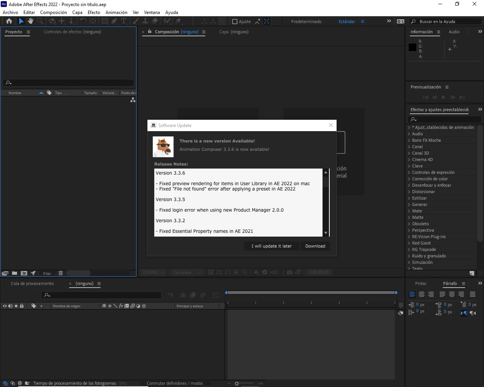Open the Animación menu
The image size is (484, 387).
click(116, 12)
